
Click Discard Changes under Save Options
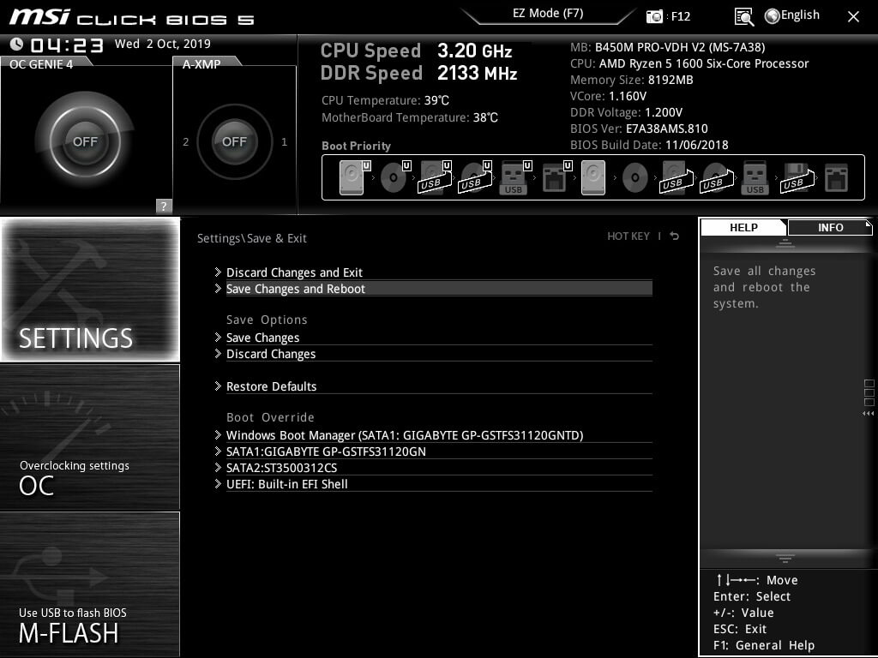point(433,354)
